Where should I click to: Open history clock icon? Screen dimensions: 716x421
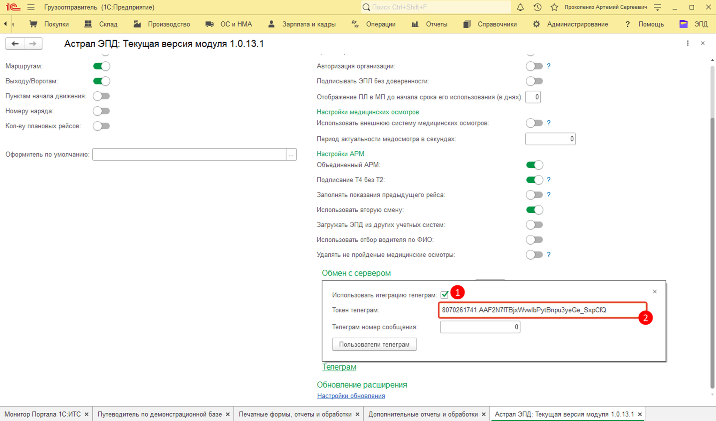pos(537,7)
